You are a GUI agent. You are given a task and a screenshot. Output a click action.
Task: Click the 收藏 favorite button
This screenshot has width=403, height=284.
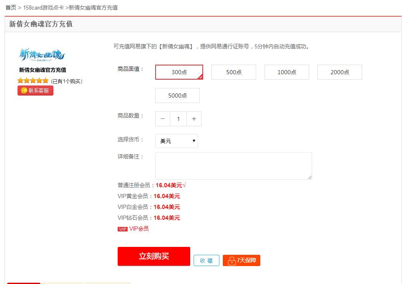coord(207,260)
